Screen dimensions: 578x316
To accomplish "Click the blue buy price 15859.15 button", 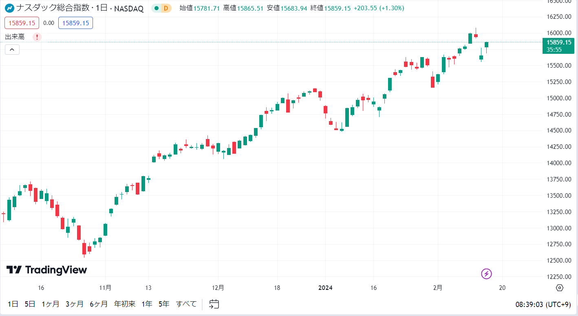I will pyautogui.click(x=76, y=23).
